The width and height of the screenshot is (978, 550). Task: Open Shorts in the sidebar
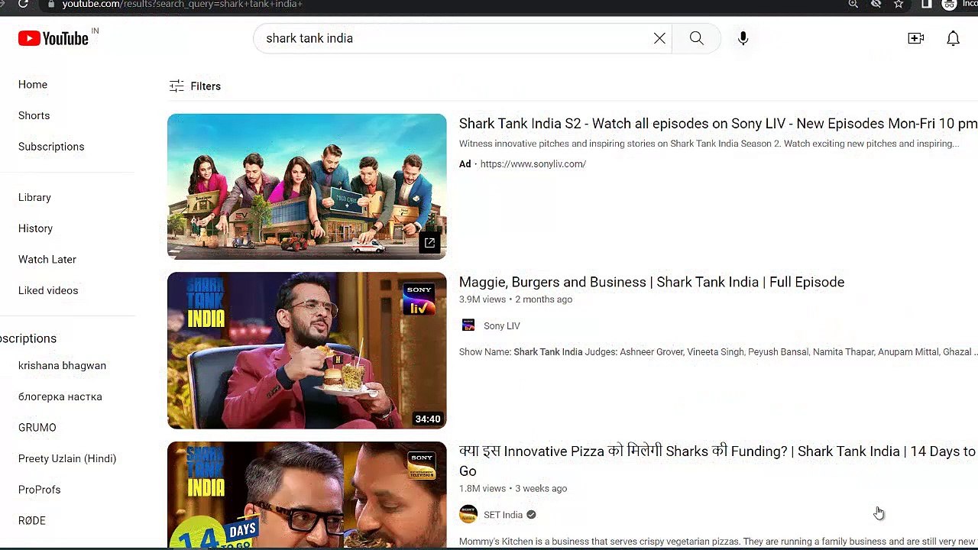(34, 115)
